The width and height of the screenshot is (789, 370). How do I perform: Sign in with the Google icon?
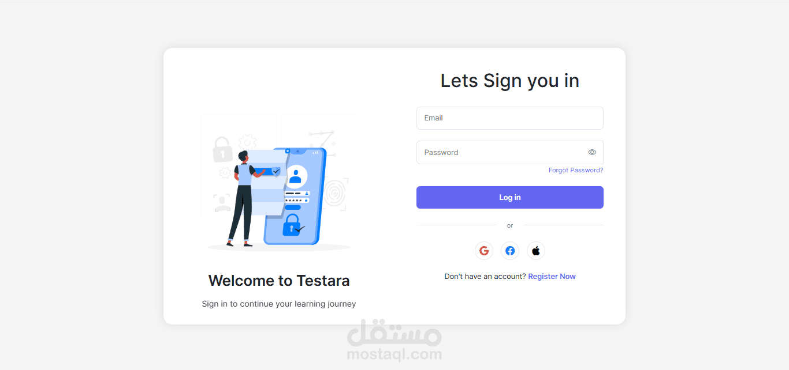coord(484,251)
